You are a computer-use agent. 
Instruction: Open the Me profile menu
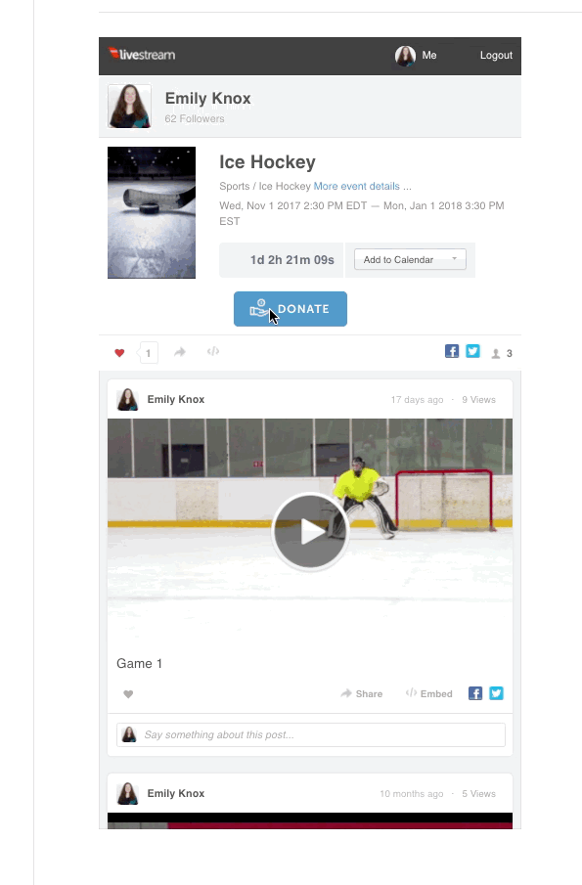point(416,56)
